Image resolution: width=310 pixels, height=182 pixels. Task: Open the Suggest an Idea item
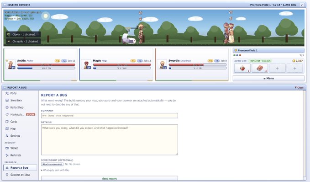pos(20,175)
